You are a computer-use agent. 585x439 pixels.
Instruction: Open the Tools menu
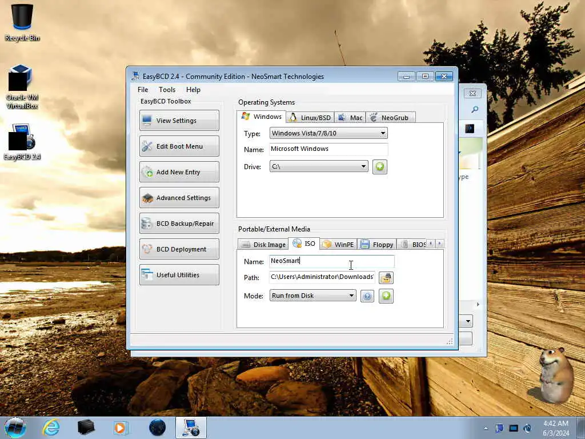pos(167,90)
